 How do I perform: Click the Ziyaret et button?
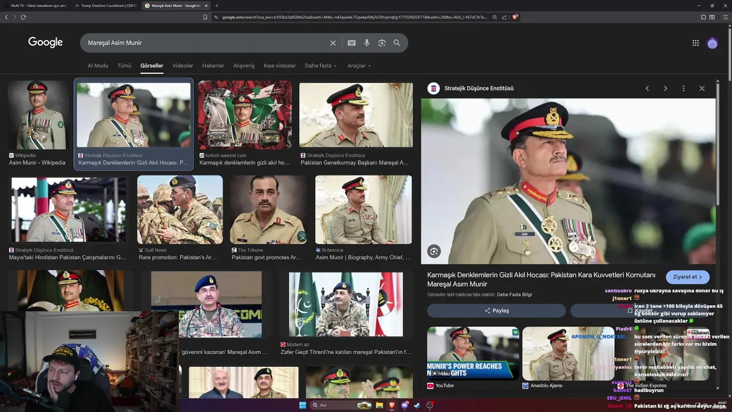687,277
